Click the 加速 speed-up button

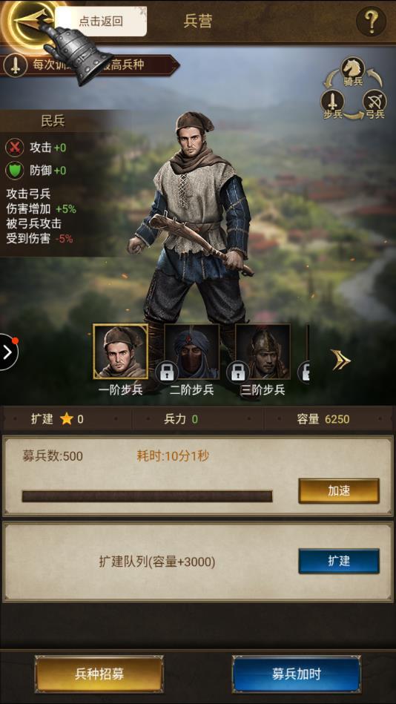coord(339,491)
